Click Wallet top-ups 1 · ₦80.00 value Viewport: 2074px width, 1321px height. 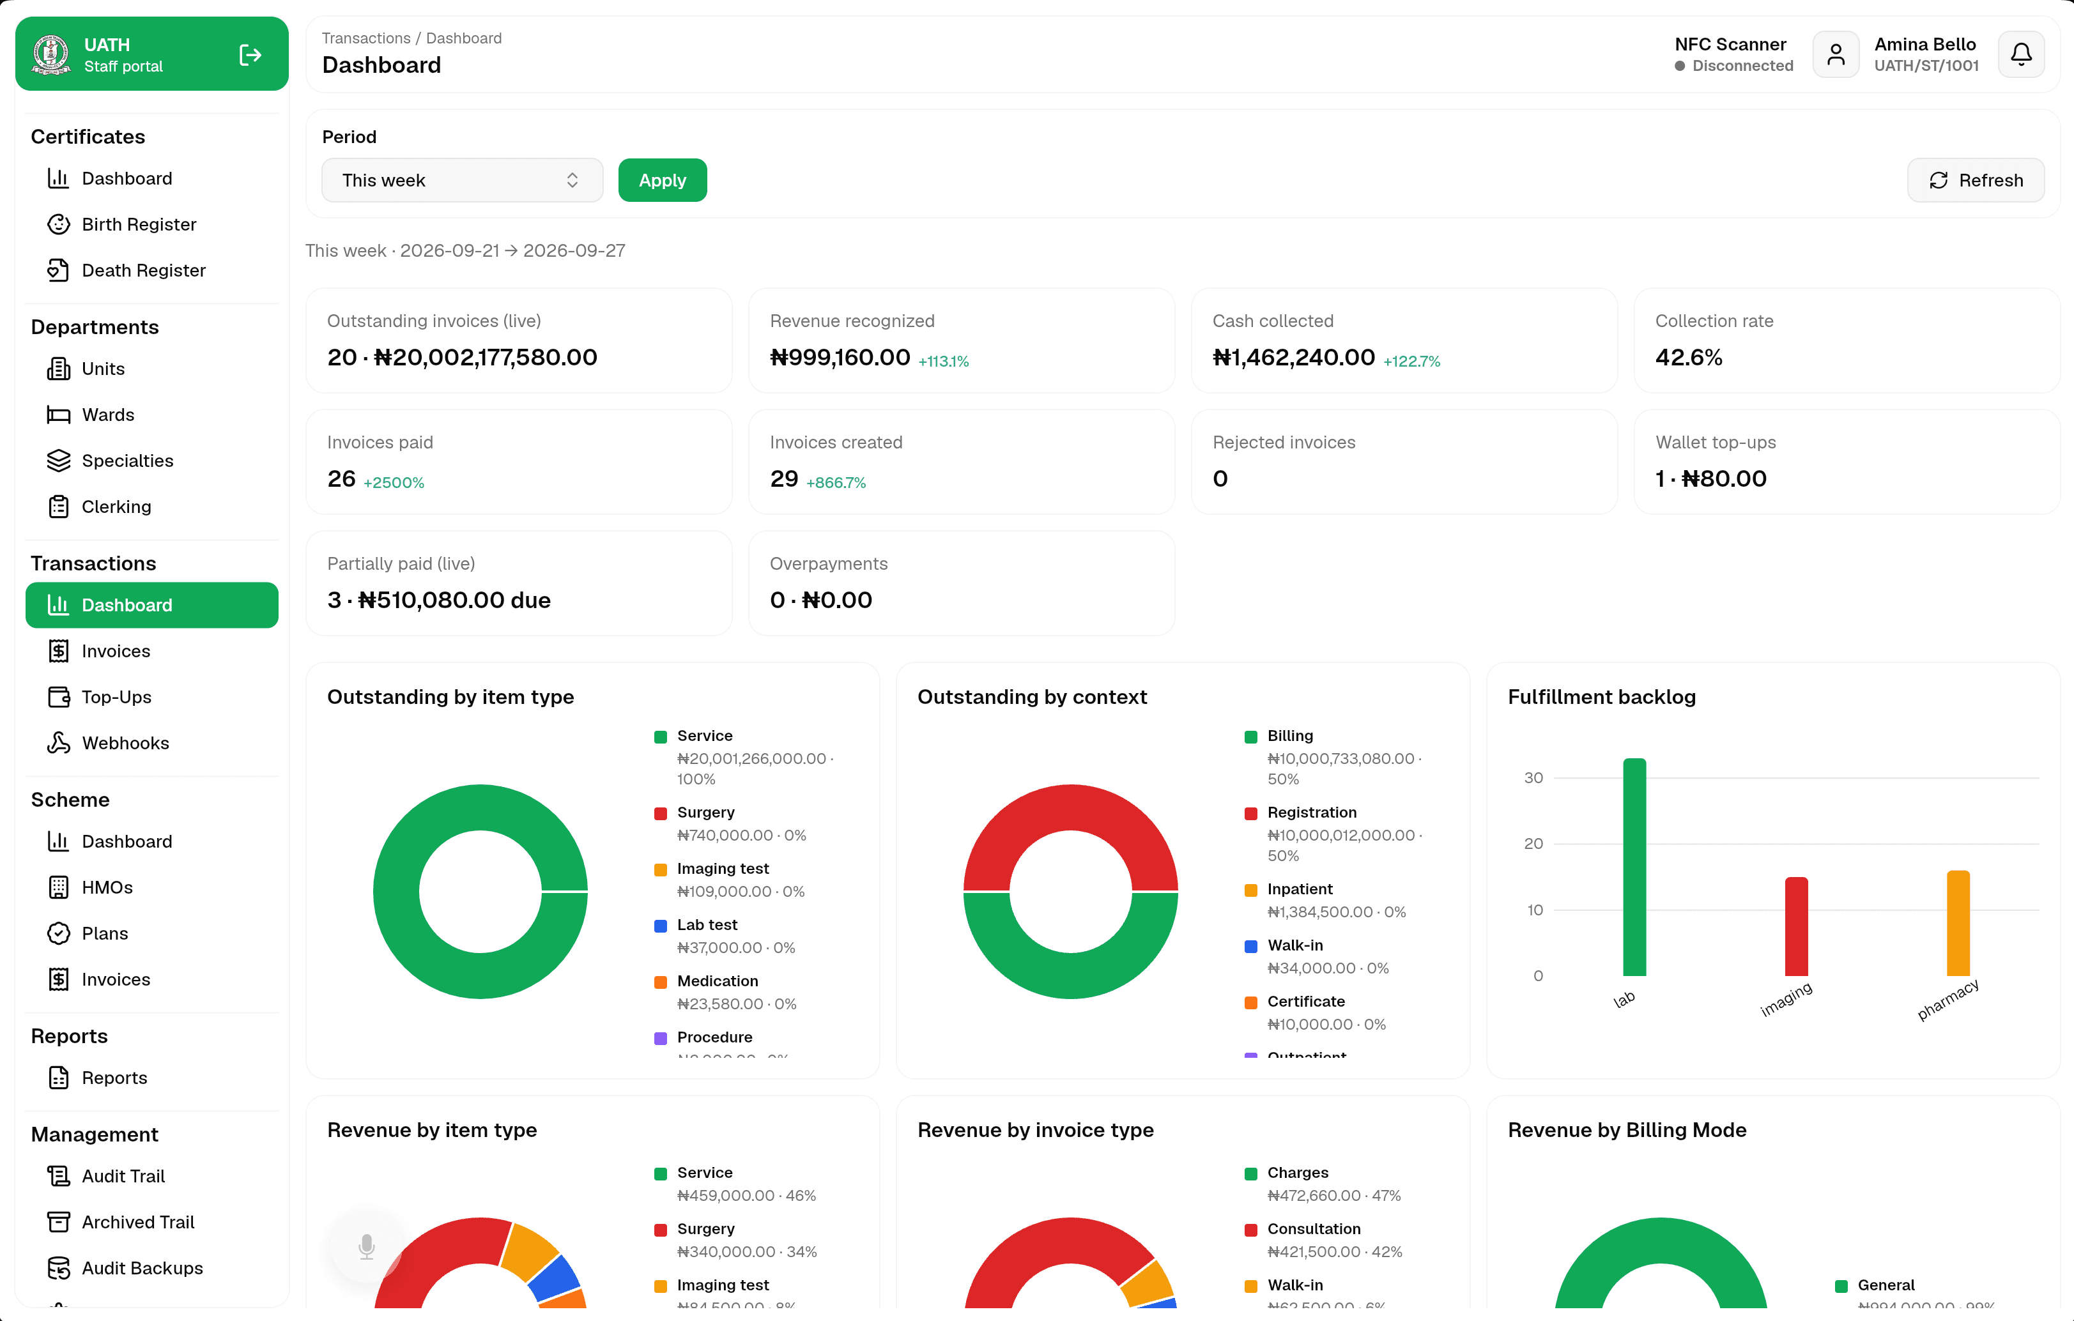click(x=1710, y=479)
